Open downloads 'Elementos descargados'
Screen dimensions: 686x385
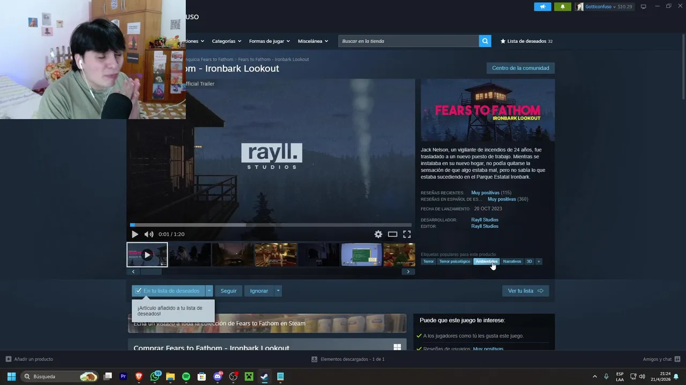click(348, 359)
